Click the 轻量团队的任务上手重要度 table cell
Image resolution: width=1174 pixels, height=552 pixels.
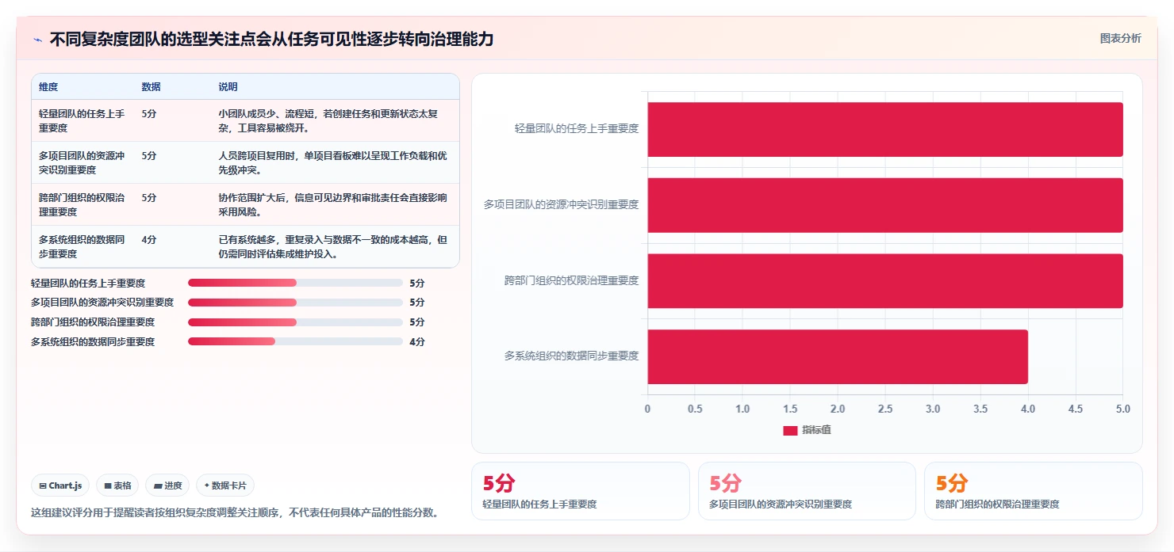82,120
